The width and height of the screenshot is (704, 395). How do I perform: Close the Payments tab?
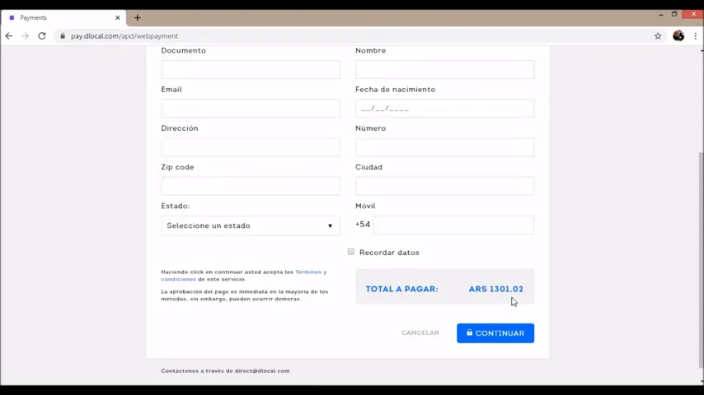coord(118,18)
